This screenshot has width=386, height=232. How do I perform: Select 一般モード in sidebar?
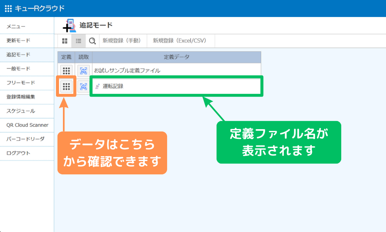point(27,69)
